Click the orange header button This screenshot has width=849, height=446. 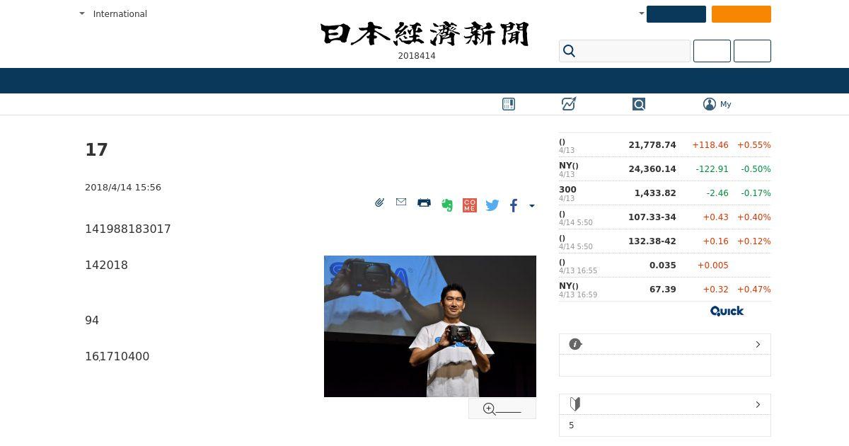(741, 14)
